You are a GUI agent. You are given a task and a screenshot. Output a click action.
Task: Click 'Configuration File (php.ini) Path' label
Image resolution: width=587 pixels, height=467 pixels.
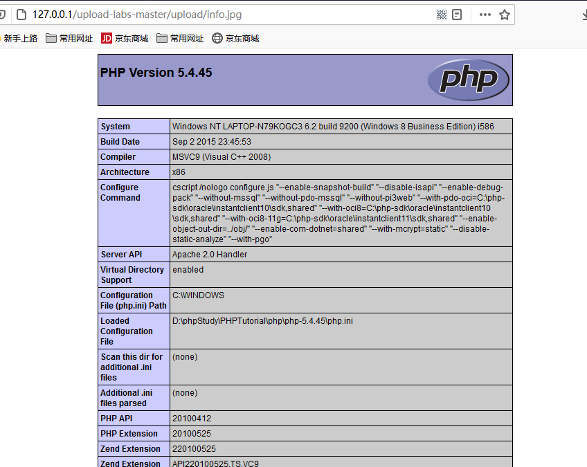click(134, 300)
